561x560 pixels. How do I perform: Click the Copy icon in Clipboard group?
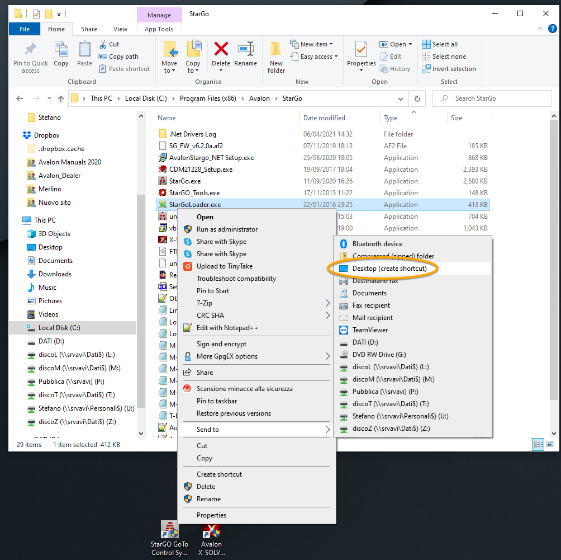[61, 49]
